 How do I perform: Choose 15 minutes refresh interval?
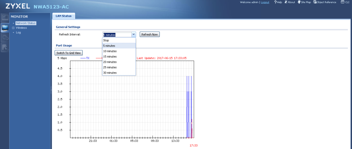tap(119, 56)
